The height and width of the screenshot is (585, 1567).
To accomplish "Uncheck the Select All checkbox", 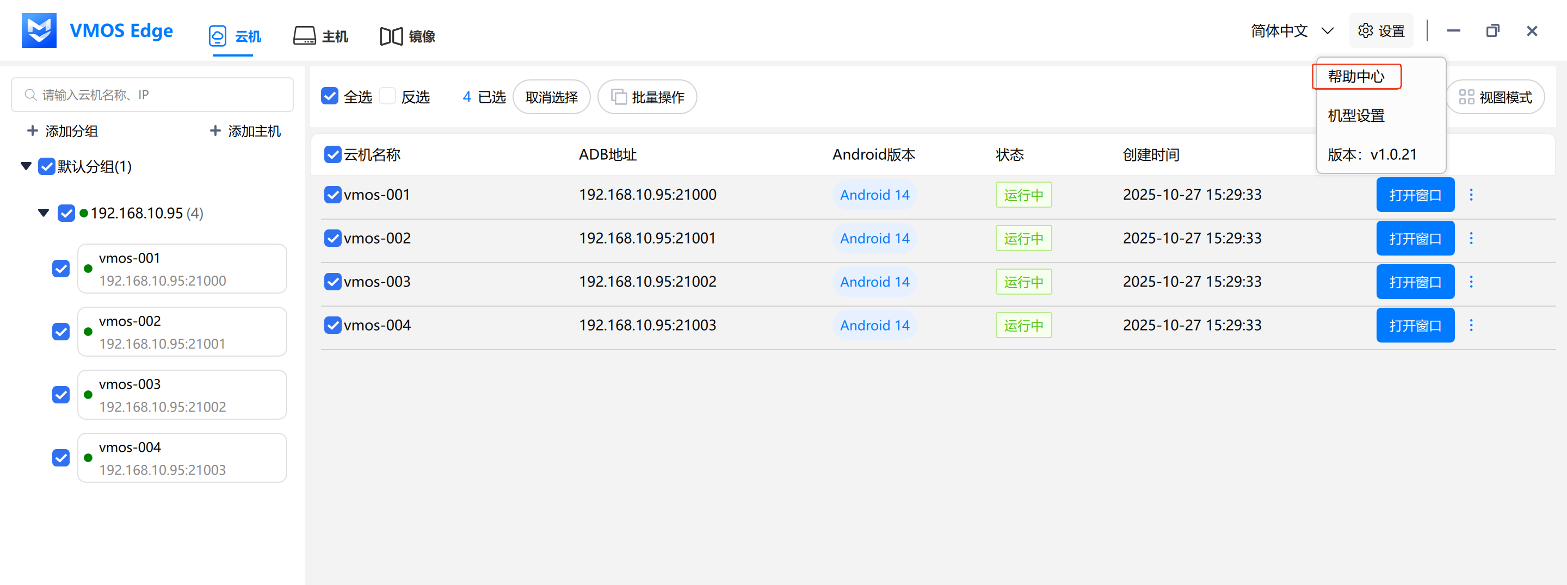I will (330, 96).
